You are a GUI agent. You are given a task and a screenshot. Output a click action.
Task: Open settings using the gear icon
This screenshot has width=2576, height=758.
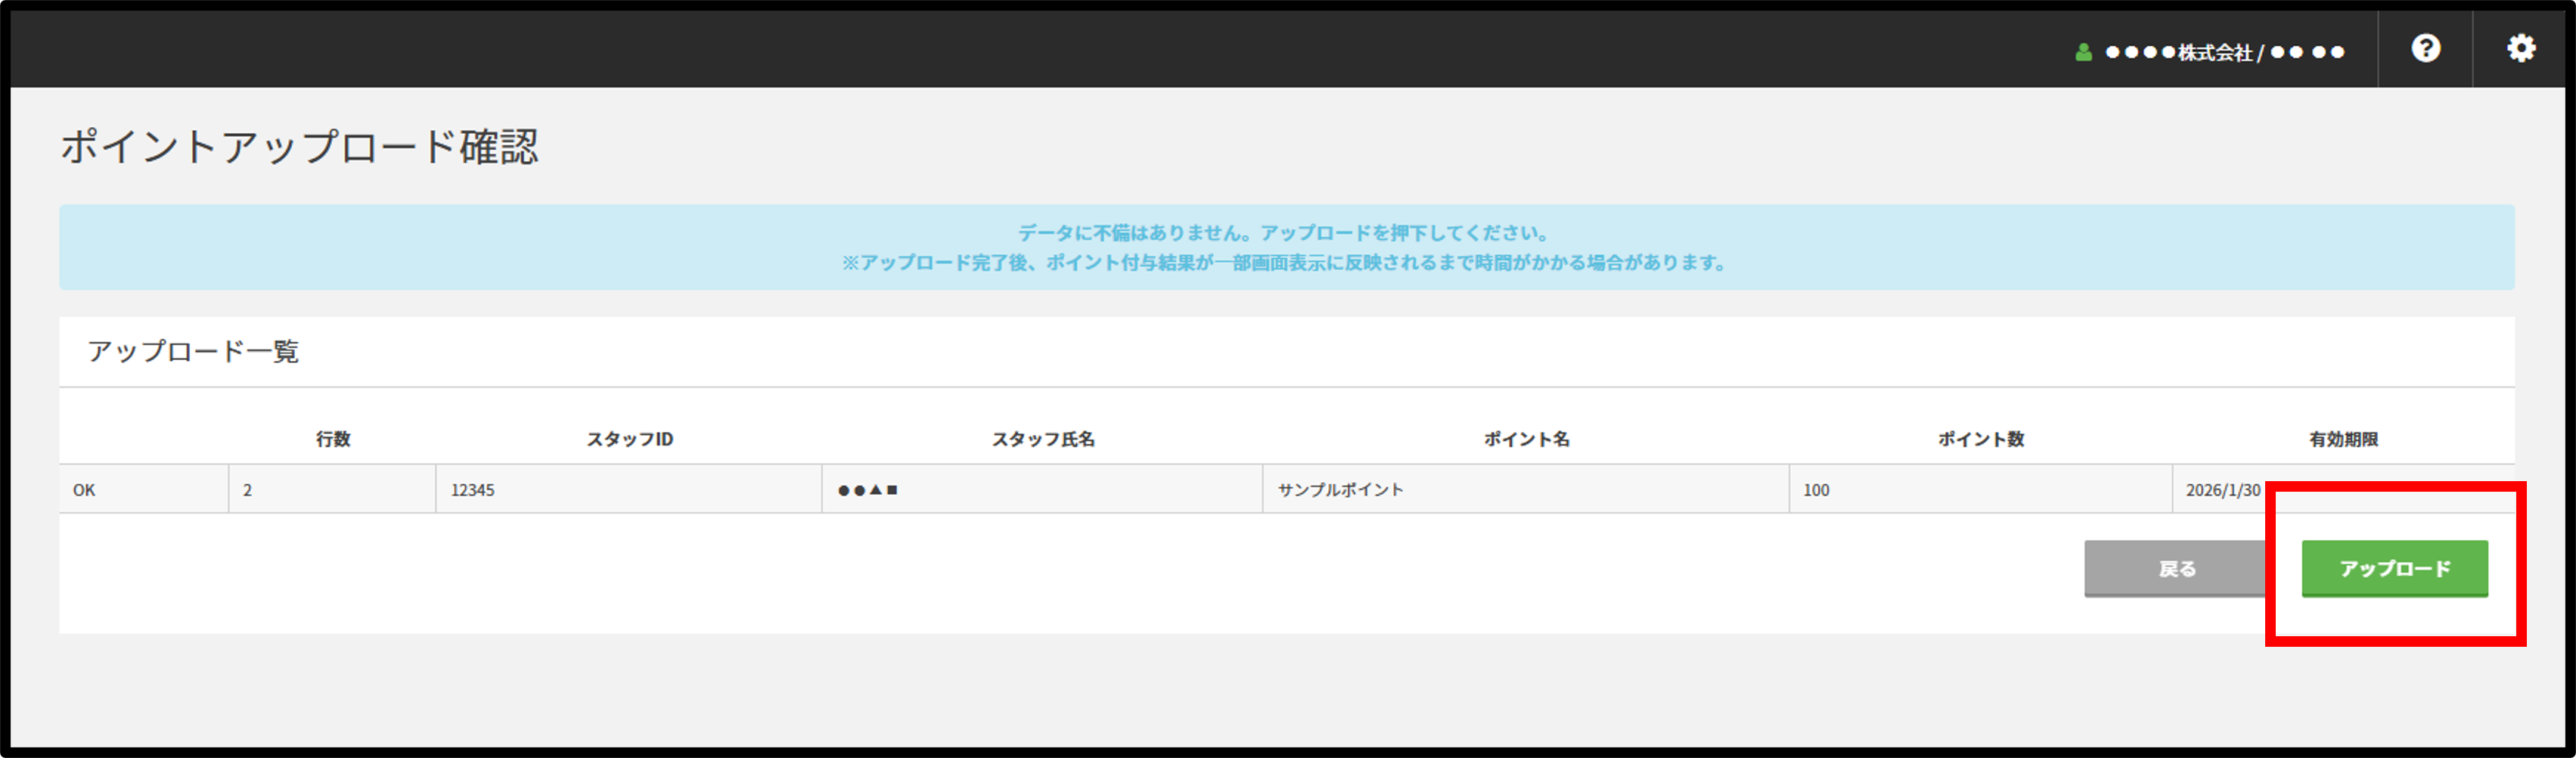[2522, 48]
